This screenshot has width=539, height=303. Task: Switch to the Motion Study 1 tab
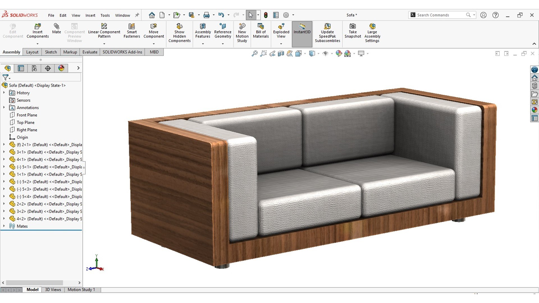[81, 290]
